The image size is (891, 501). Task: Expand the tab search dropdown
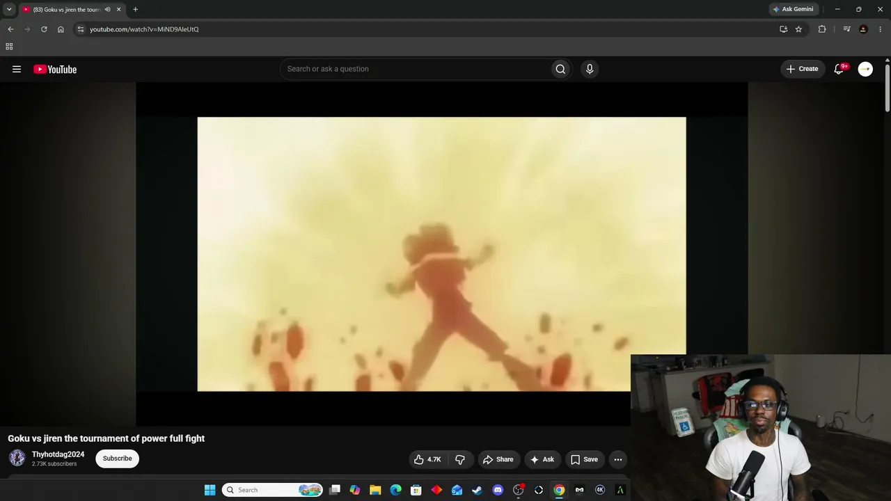pyautogui.click(x=9, y=10)
